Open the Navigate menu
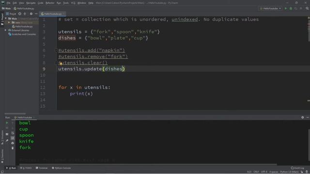 (31, 3)
